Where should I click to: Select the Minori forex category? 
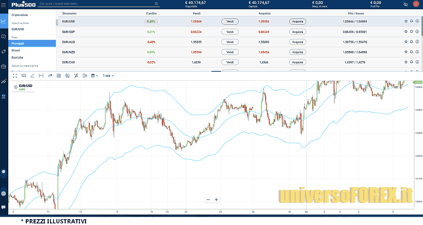click(17, 50)
